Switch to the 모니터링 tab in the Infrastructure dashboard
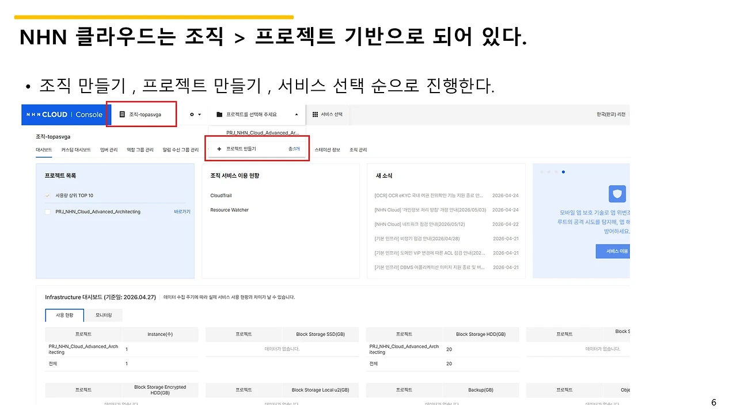The height and width of the screenshot is (414, 737). coord(103,315)
